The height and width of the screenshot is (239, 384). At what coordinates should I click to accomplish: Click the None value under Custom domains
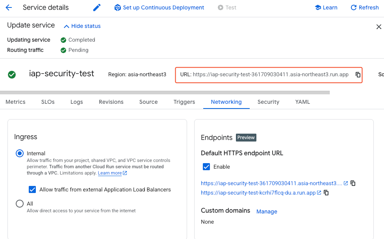[x=207, y=222]
